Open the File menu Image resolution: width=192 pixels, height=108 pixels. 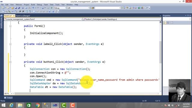coord(2,5)
